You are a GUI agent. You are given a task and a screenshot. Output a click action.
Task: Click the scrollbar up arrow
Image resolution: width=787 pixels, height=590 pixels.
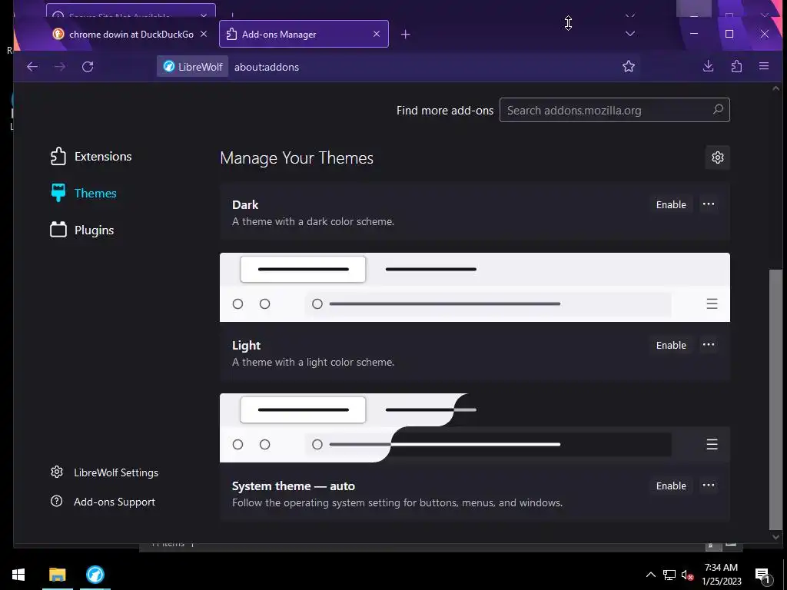pos(775,88)
